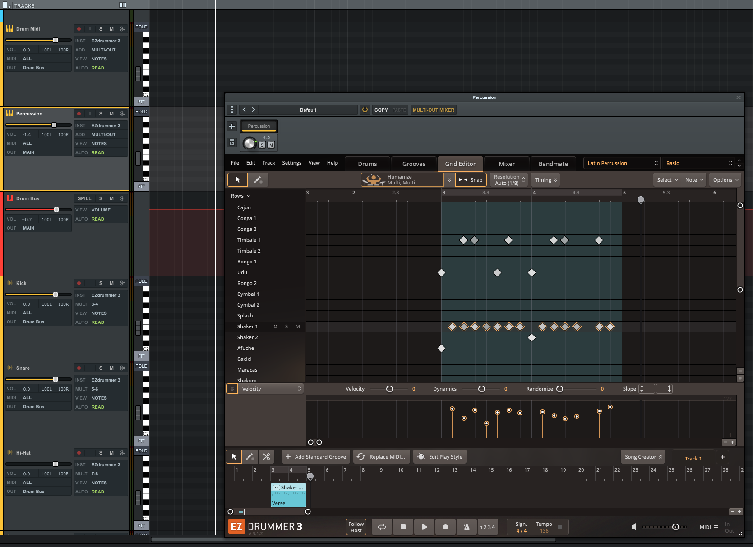This screenshot has height=547, width=753.
Task: Click the Stop button in EZdrummer transport
Action: pyautogui.click(x=403, y=527)
